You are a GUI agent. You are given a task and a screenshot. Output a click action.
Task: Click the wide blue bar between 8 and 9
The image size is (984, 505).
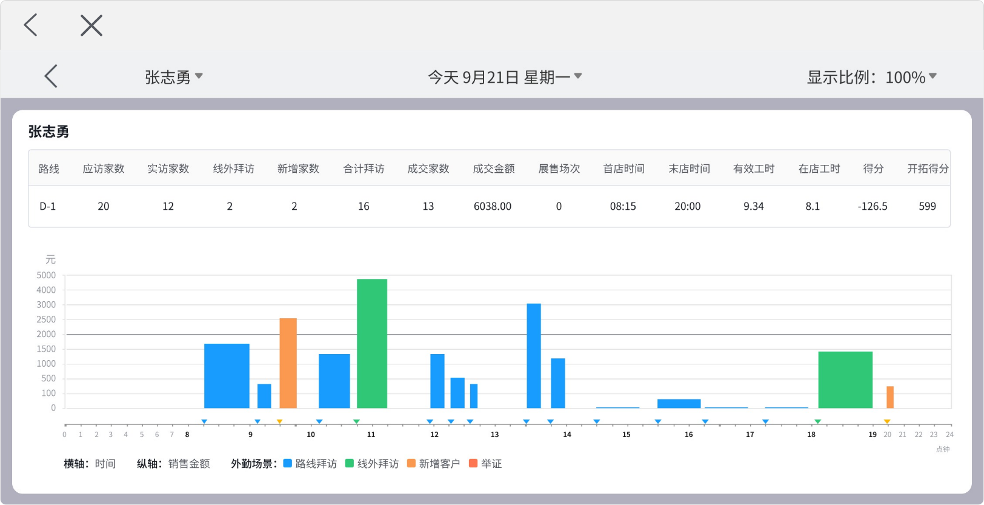pyautogui.click(x=227, y=376)
